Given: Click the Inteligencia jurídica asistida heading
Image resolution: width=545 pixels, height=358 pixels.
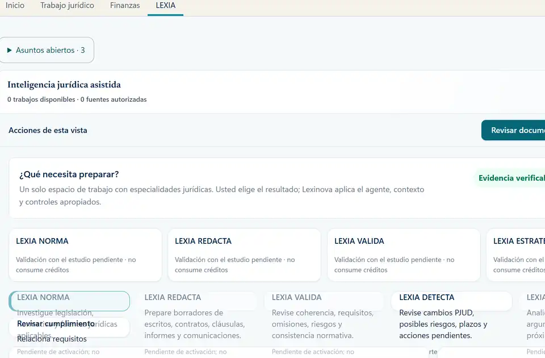Looking at the screenshot, I should point(64,85).
